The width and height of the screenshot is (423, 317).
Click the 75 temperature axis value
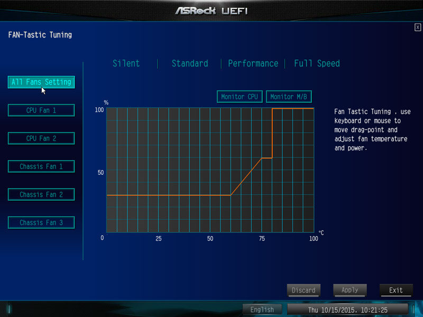pos(262,239)
